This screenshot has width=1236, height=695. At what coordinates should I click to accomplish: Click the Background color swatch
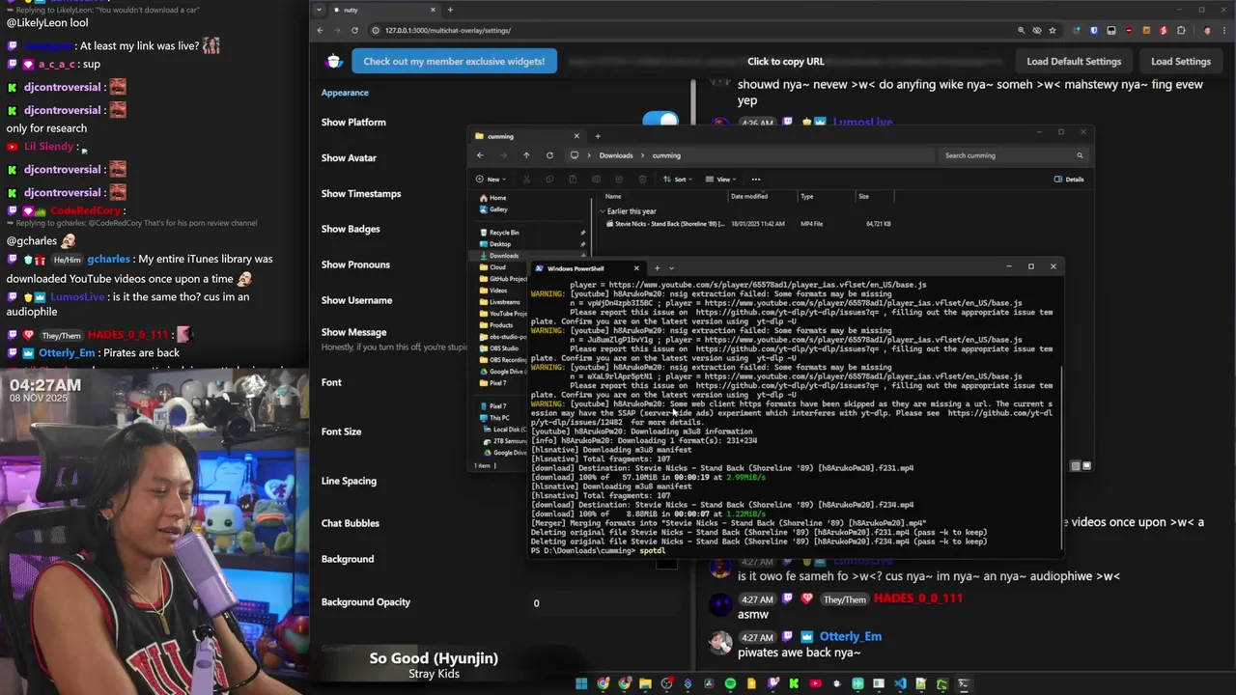666,562
